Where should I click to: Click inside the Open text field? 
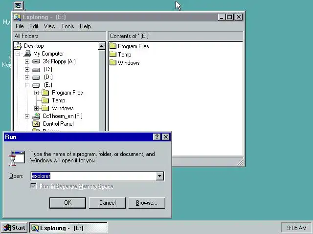click(93, 176)
